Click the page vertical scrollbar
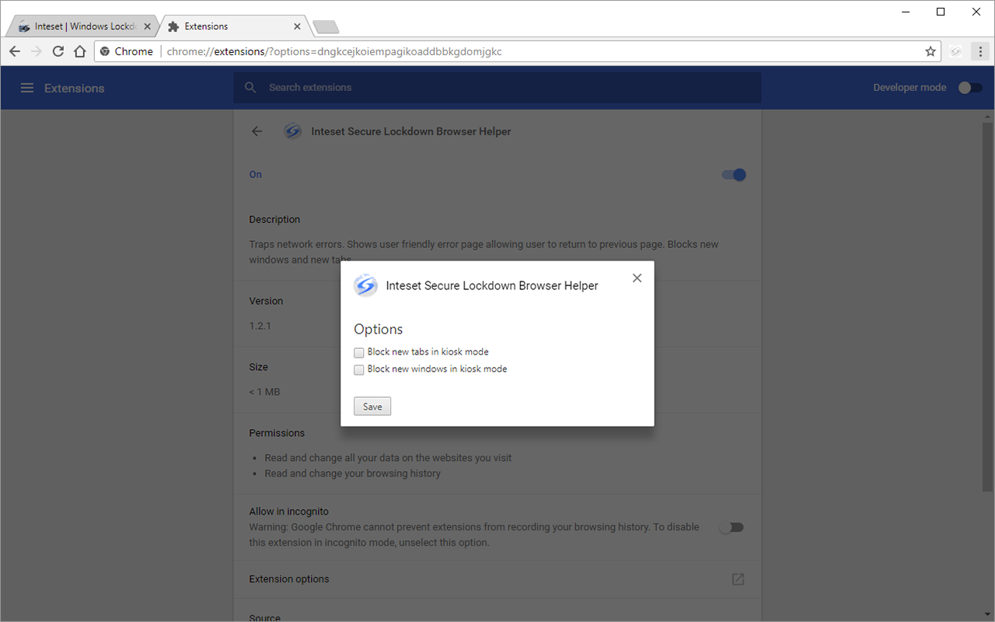This screenshot has height=622, width=995. point(988,307)
